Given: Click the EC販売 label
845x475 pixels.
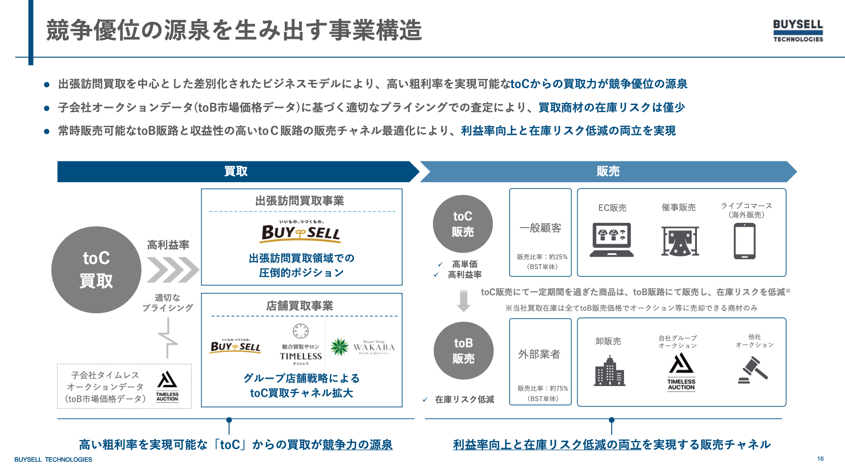Looking at the screenshot, I should pos(612,208).
